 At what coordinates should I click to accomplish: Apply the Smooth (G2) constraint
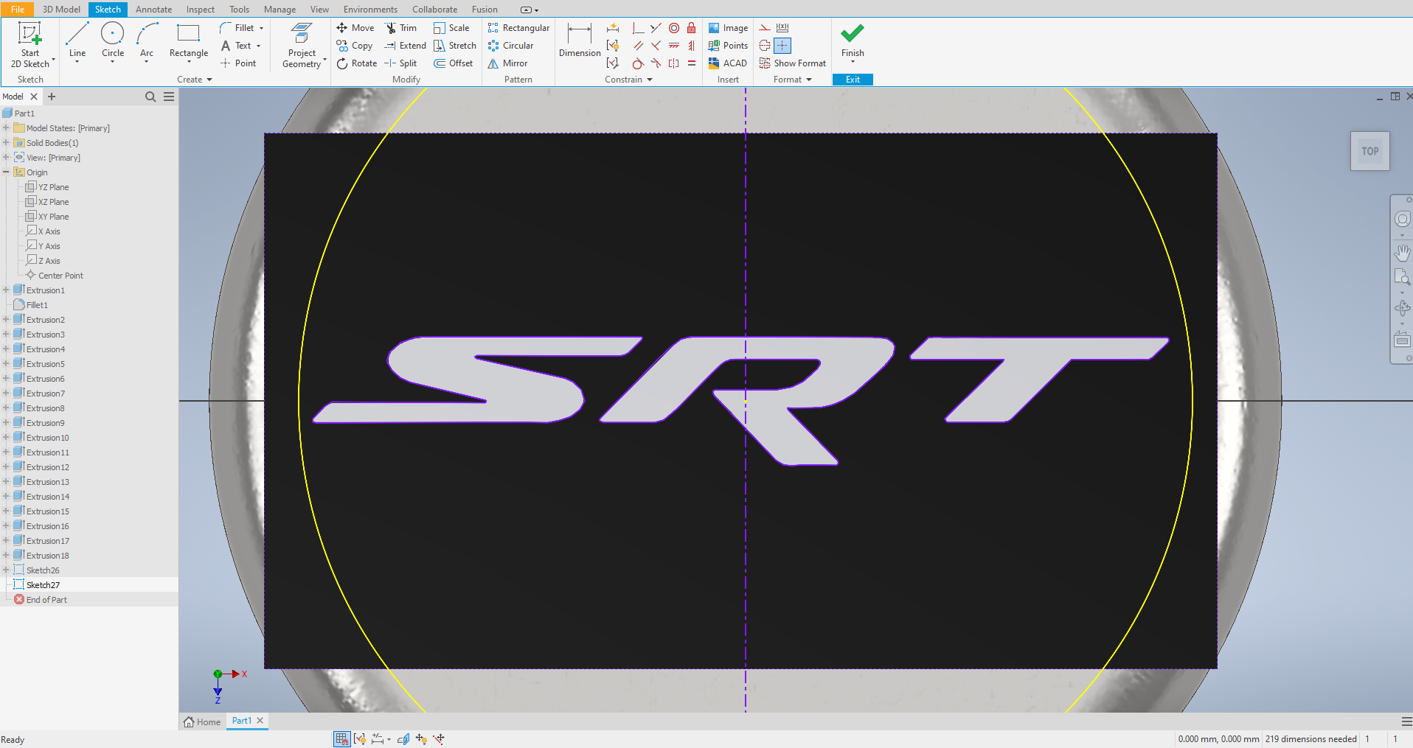click(656, 63)
